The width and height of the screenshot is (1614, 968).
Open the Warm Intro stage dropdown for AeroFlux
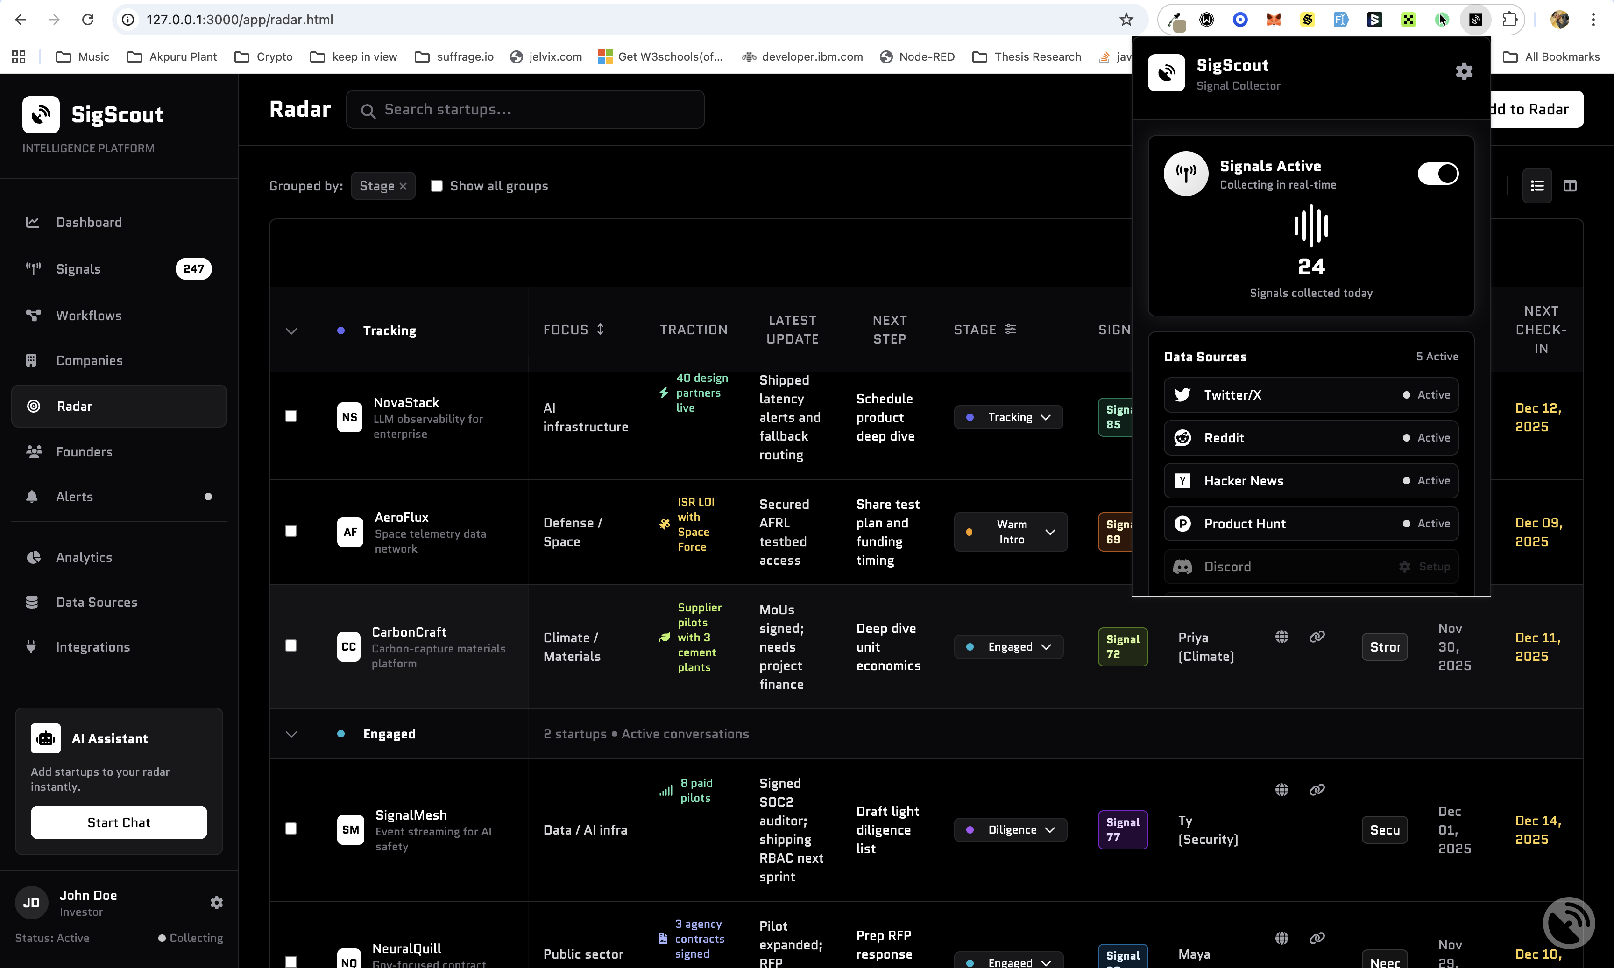1010,532
